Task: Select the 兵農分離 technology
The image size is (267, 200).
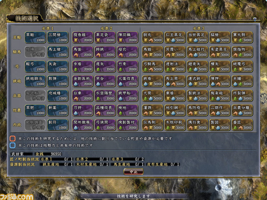Action: coord(242,110)
